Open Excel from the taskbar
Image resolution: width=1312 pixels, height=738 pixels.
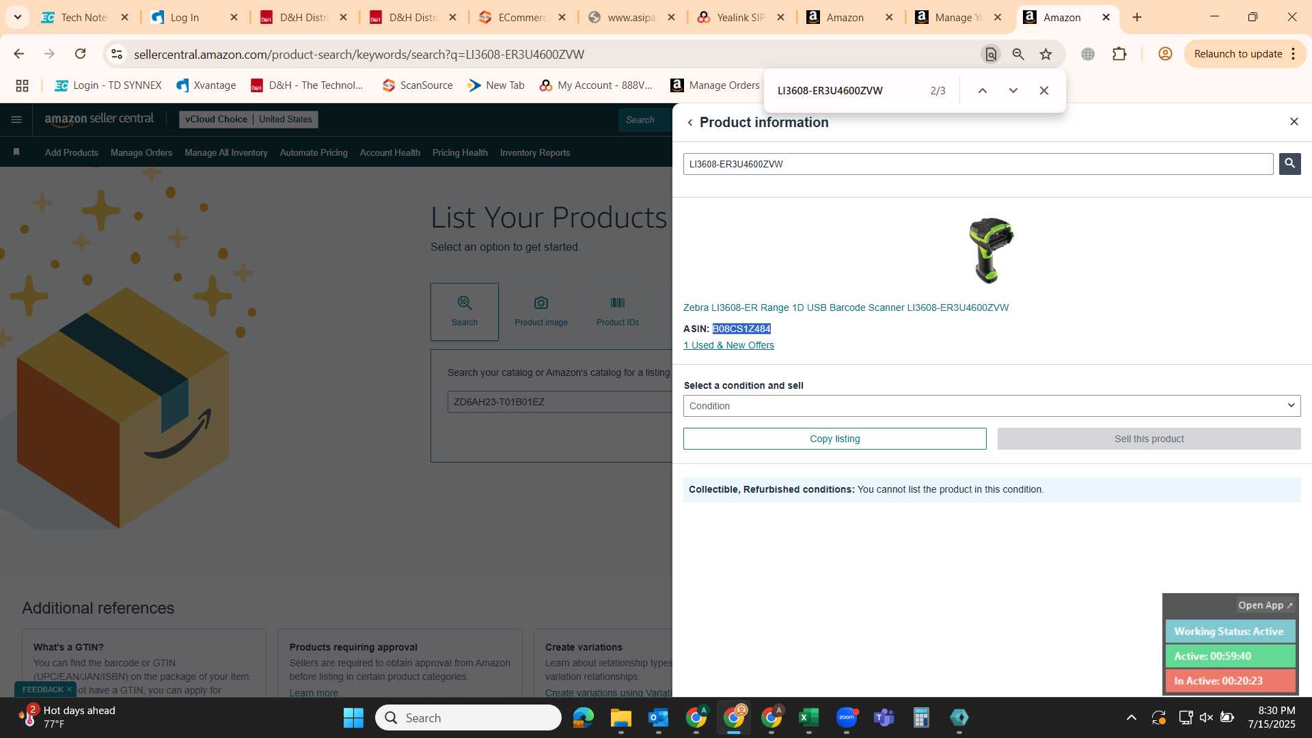point(808,717)
